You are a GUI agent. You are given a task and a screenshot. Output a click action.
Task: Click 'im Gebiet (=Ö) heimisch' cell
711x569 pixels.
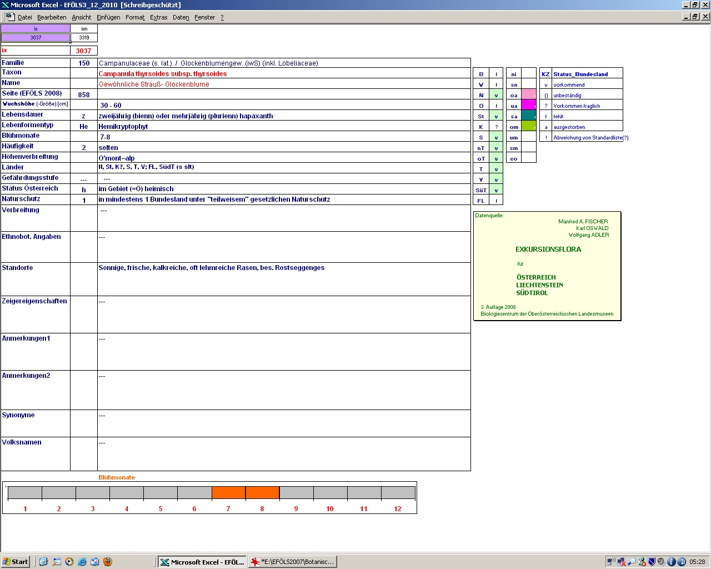point(284,189)
